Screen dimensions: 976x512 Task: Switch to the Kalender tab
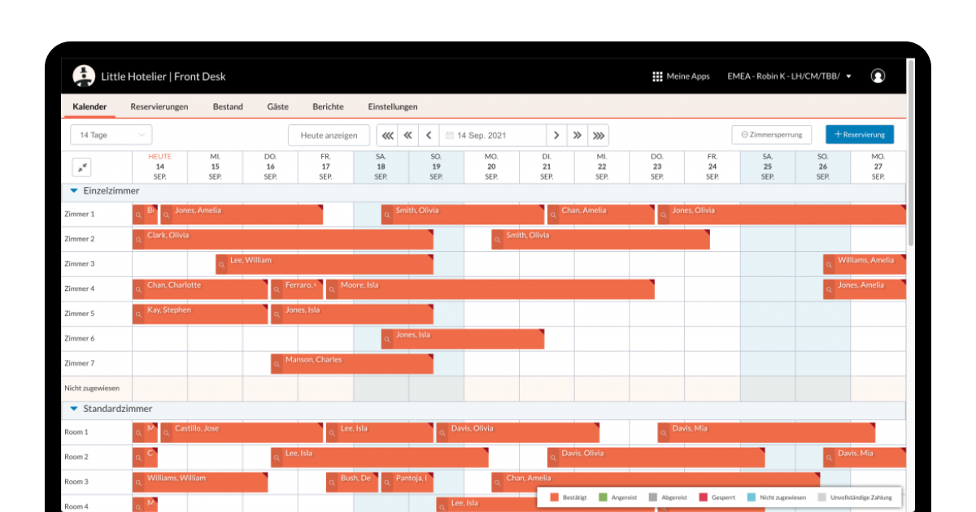click(x=89, y=106)
